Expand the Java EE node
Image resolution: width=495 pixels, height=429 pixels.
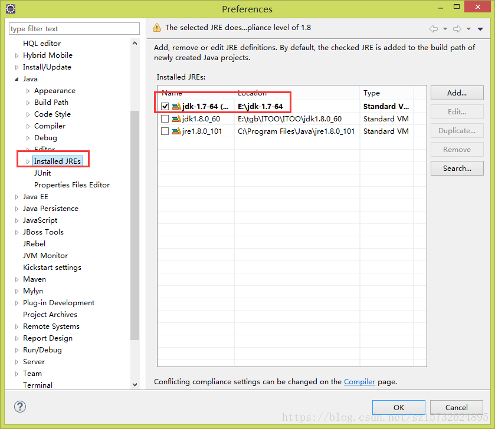point(17,197)
